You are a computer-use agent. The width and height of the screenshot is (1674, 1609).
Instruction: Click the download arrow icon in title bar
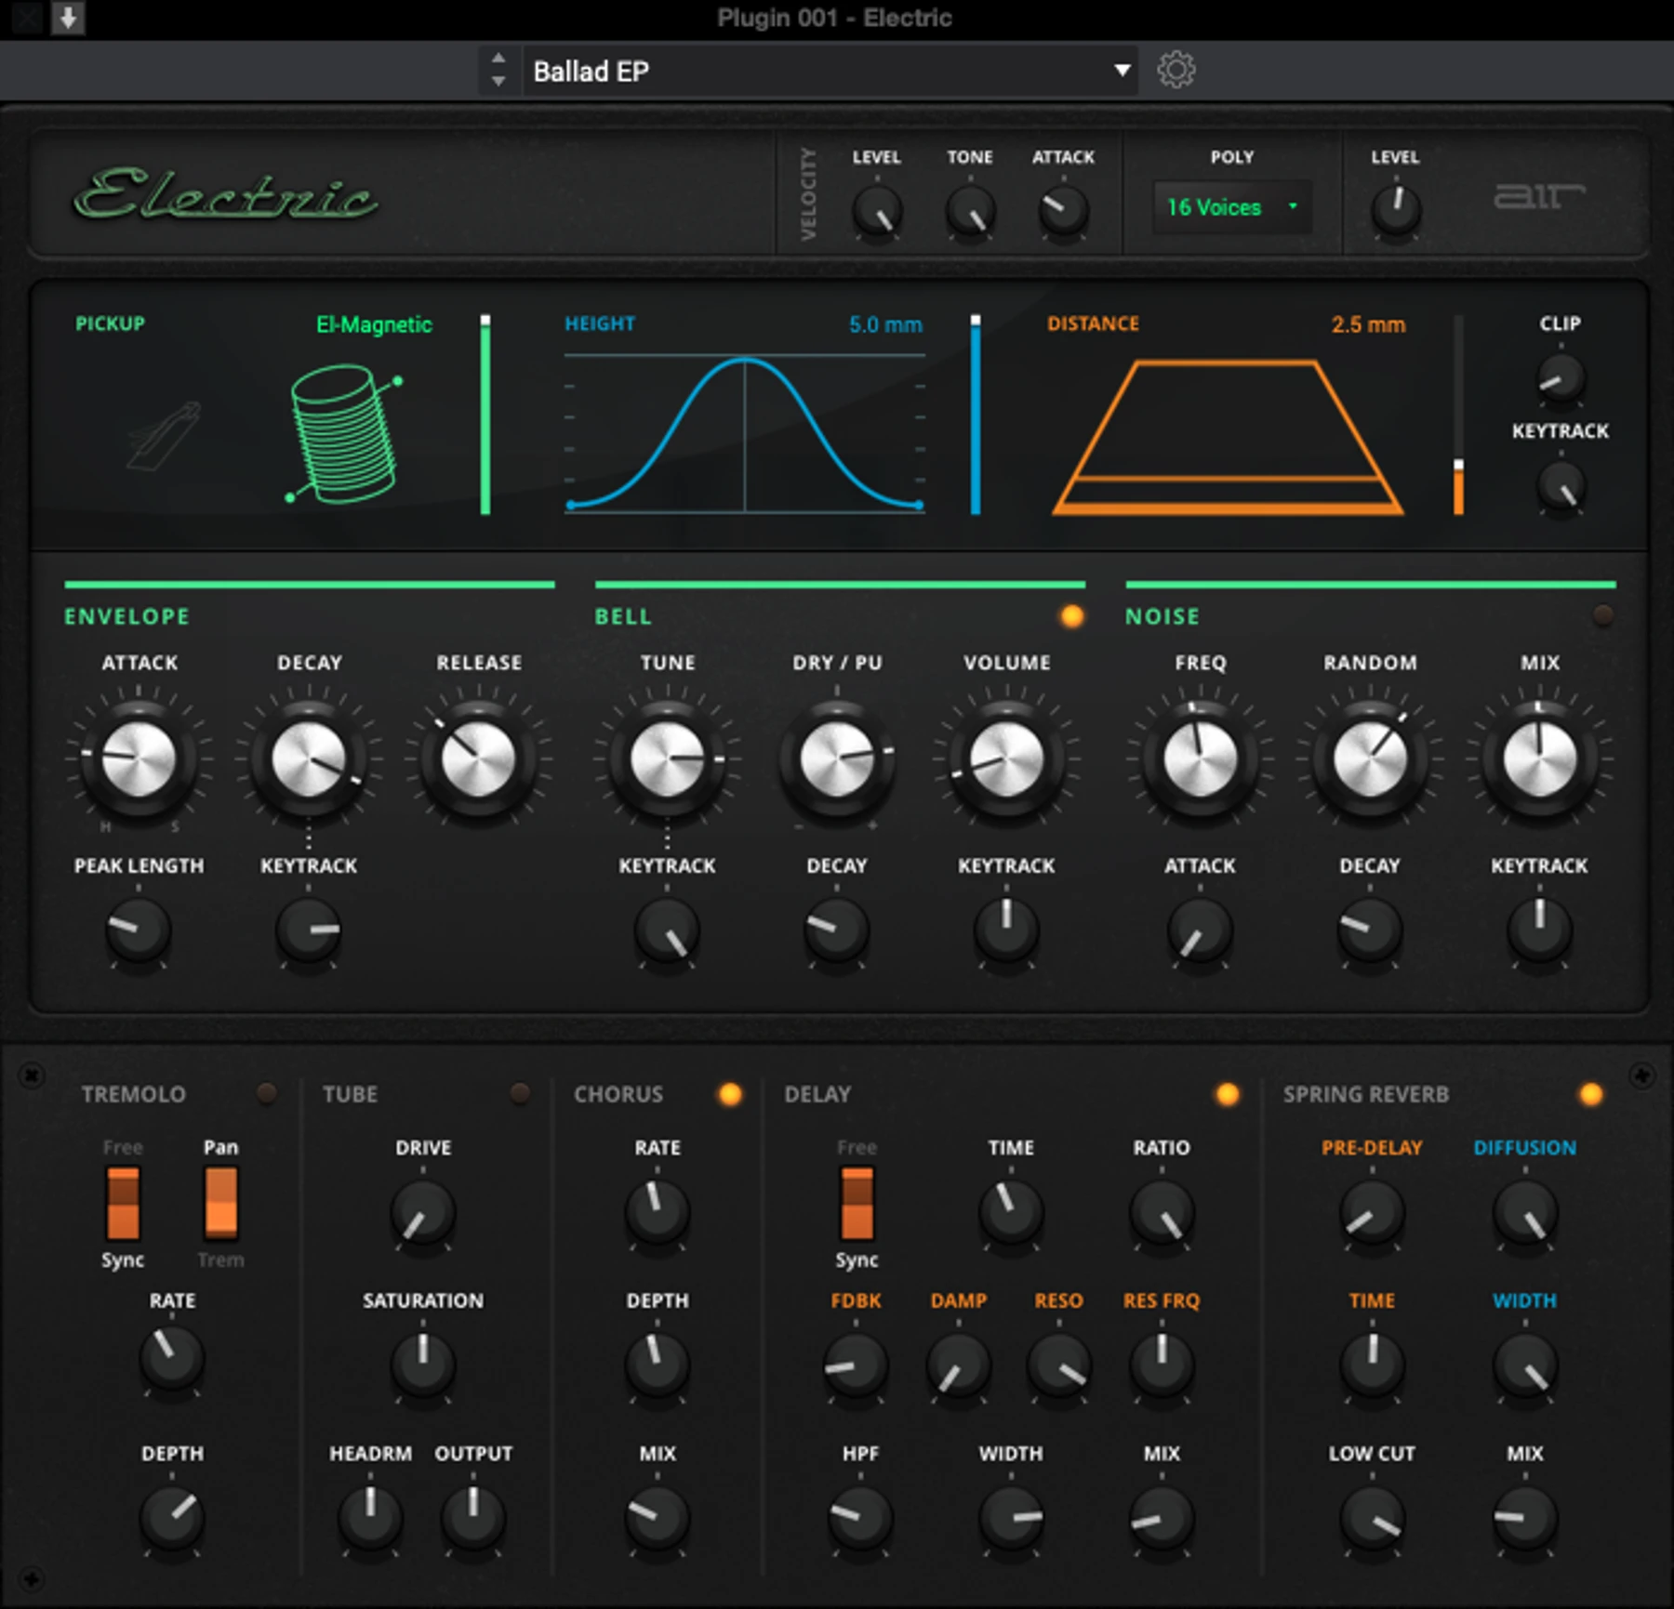[x=68, y=18]
